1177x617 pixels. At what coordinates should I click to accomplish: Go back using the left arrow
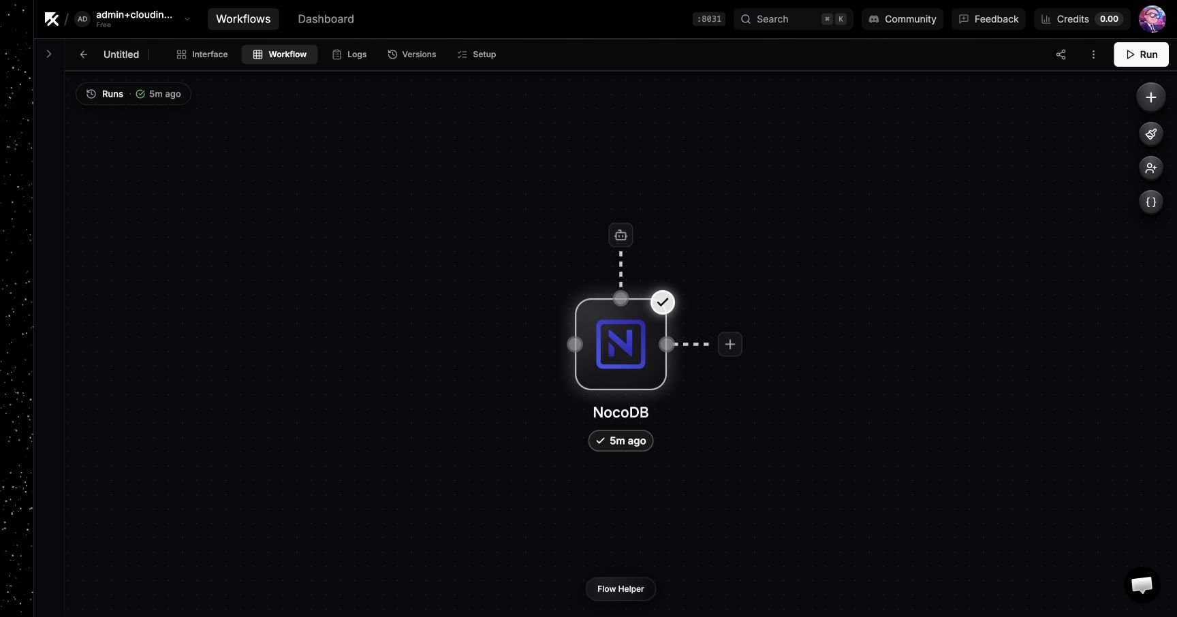[83, 54]
